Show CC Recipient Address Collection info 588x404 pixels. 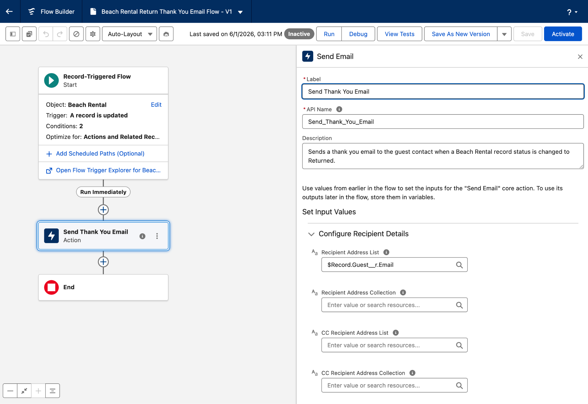pyautogui.click(x=412, y=373)
